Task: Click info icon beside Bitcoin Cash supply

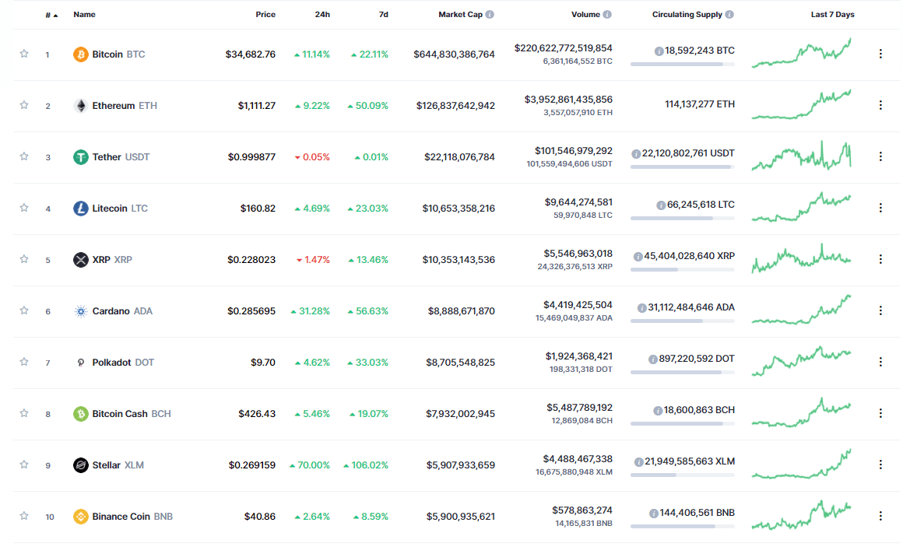Action: [658, 411]
